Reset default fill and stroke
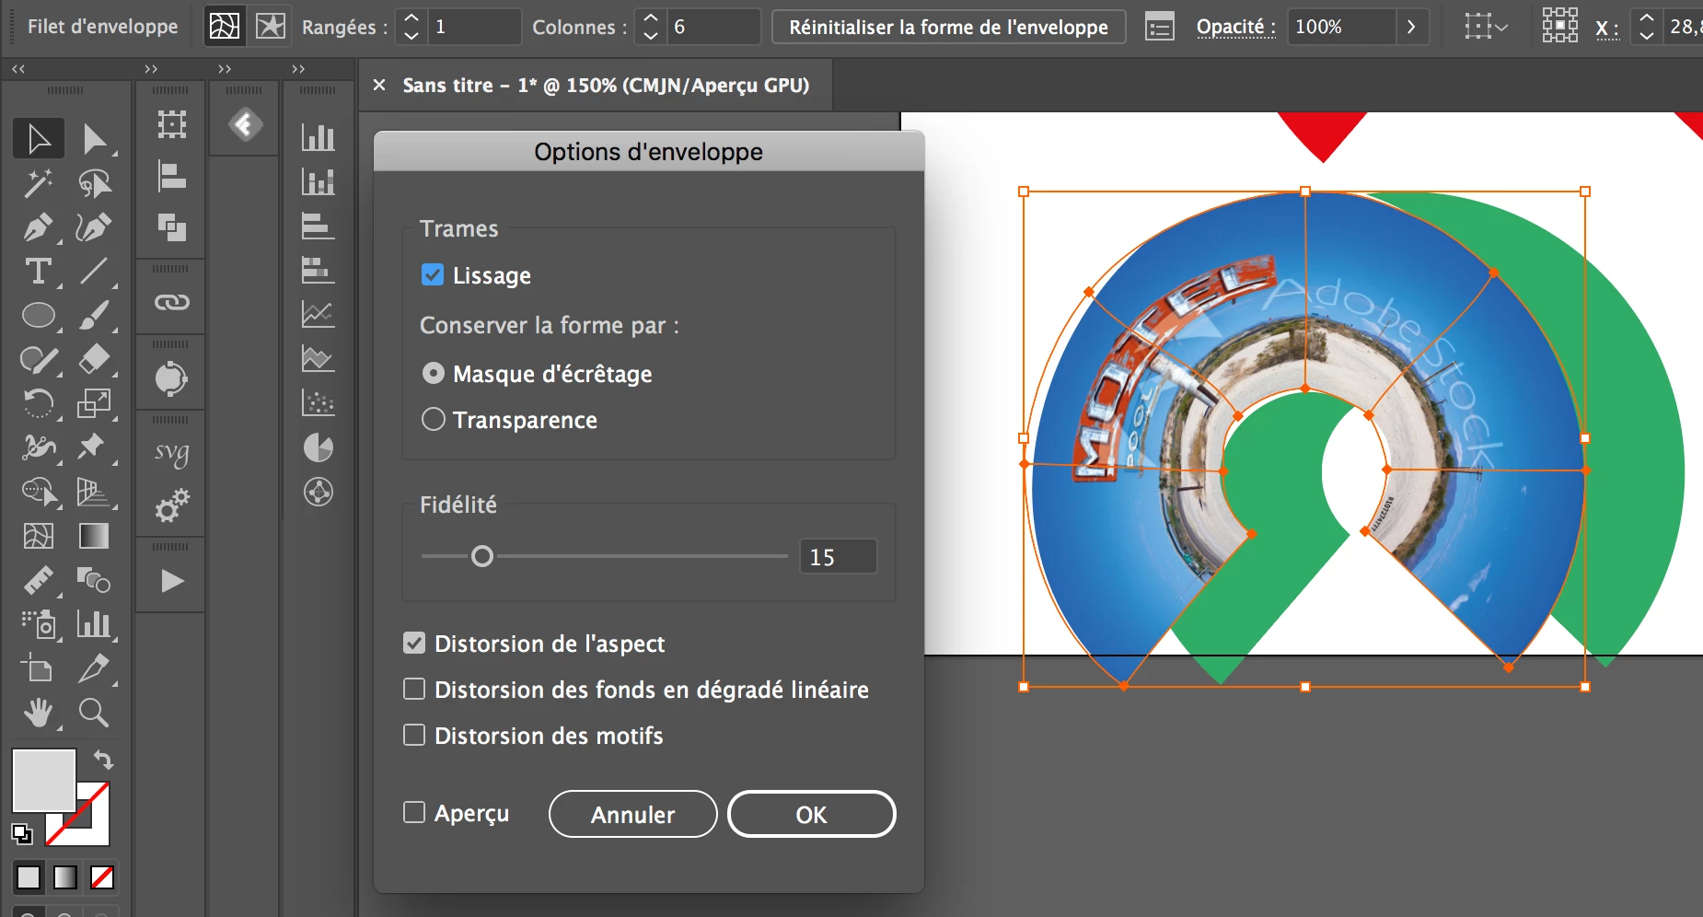This screenshot has height=917, width=1703. pos(21,834)
